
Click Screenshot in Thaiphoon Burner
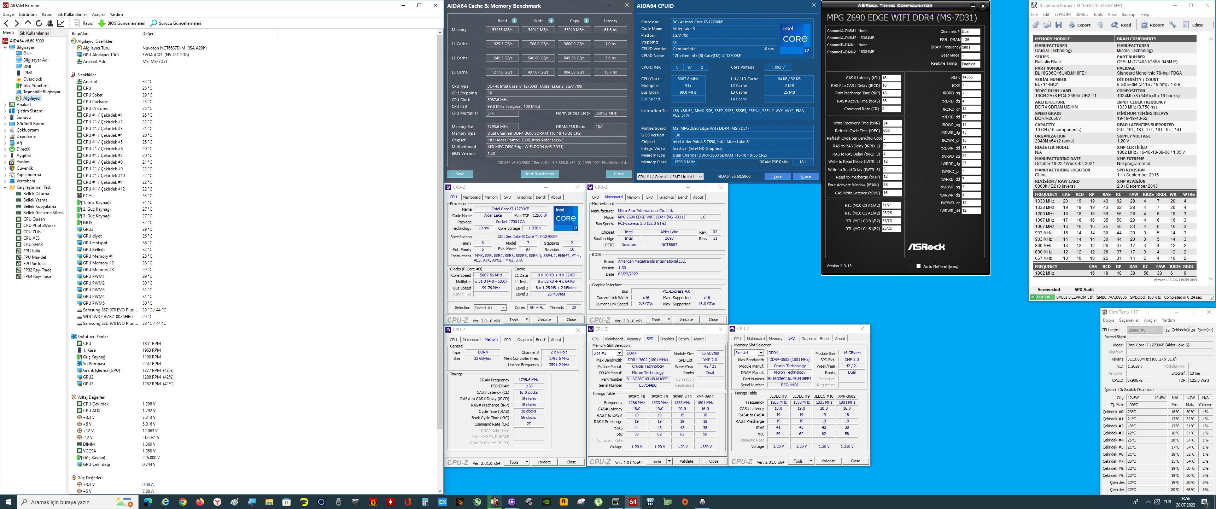point(1049,289)
